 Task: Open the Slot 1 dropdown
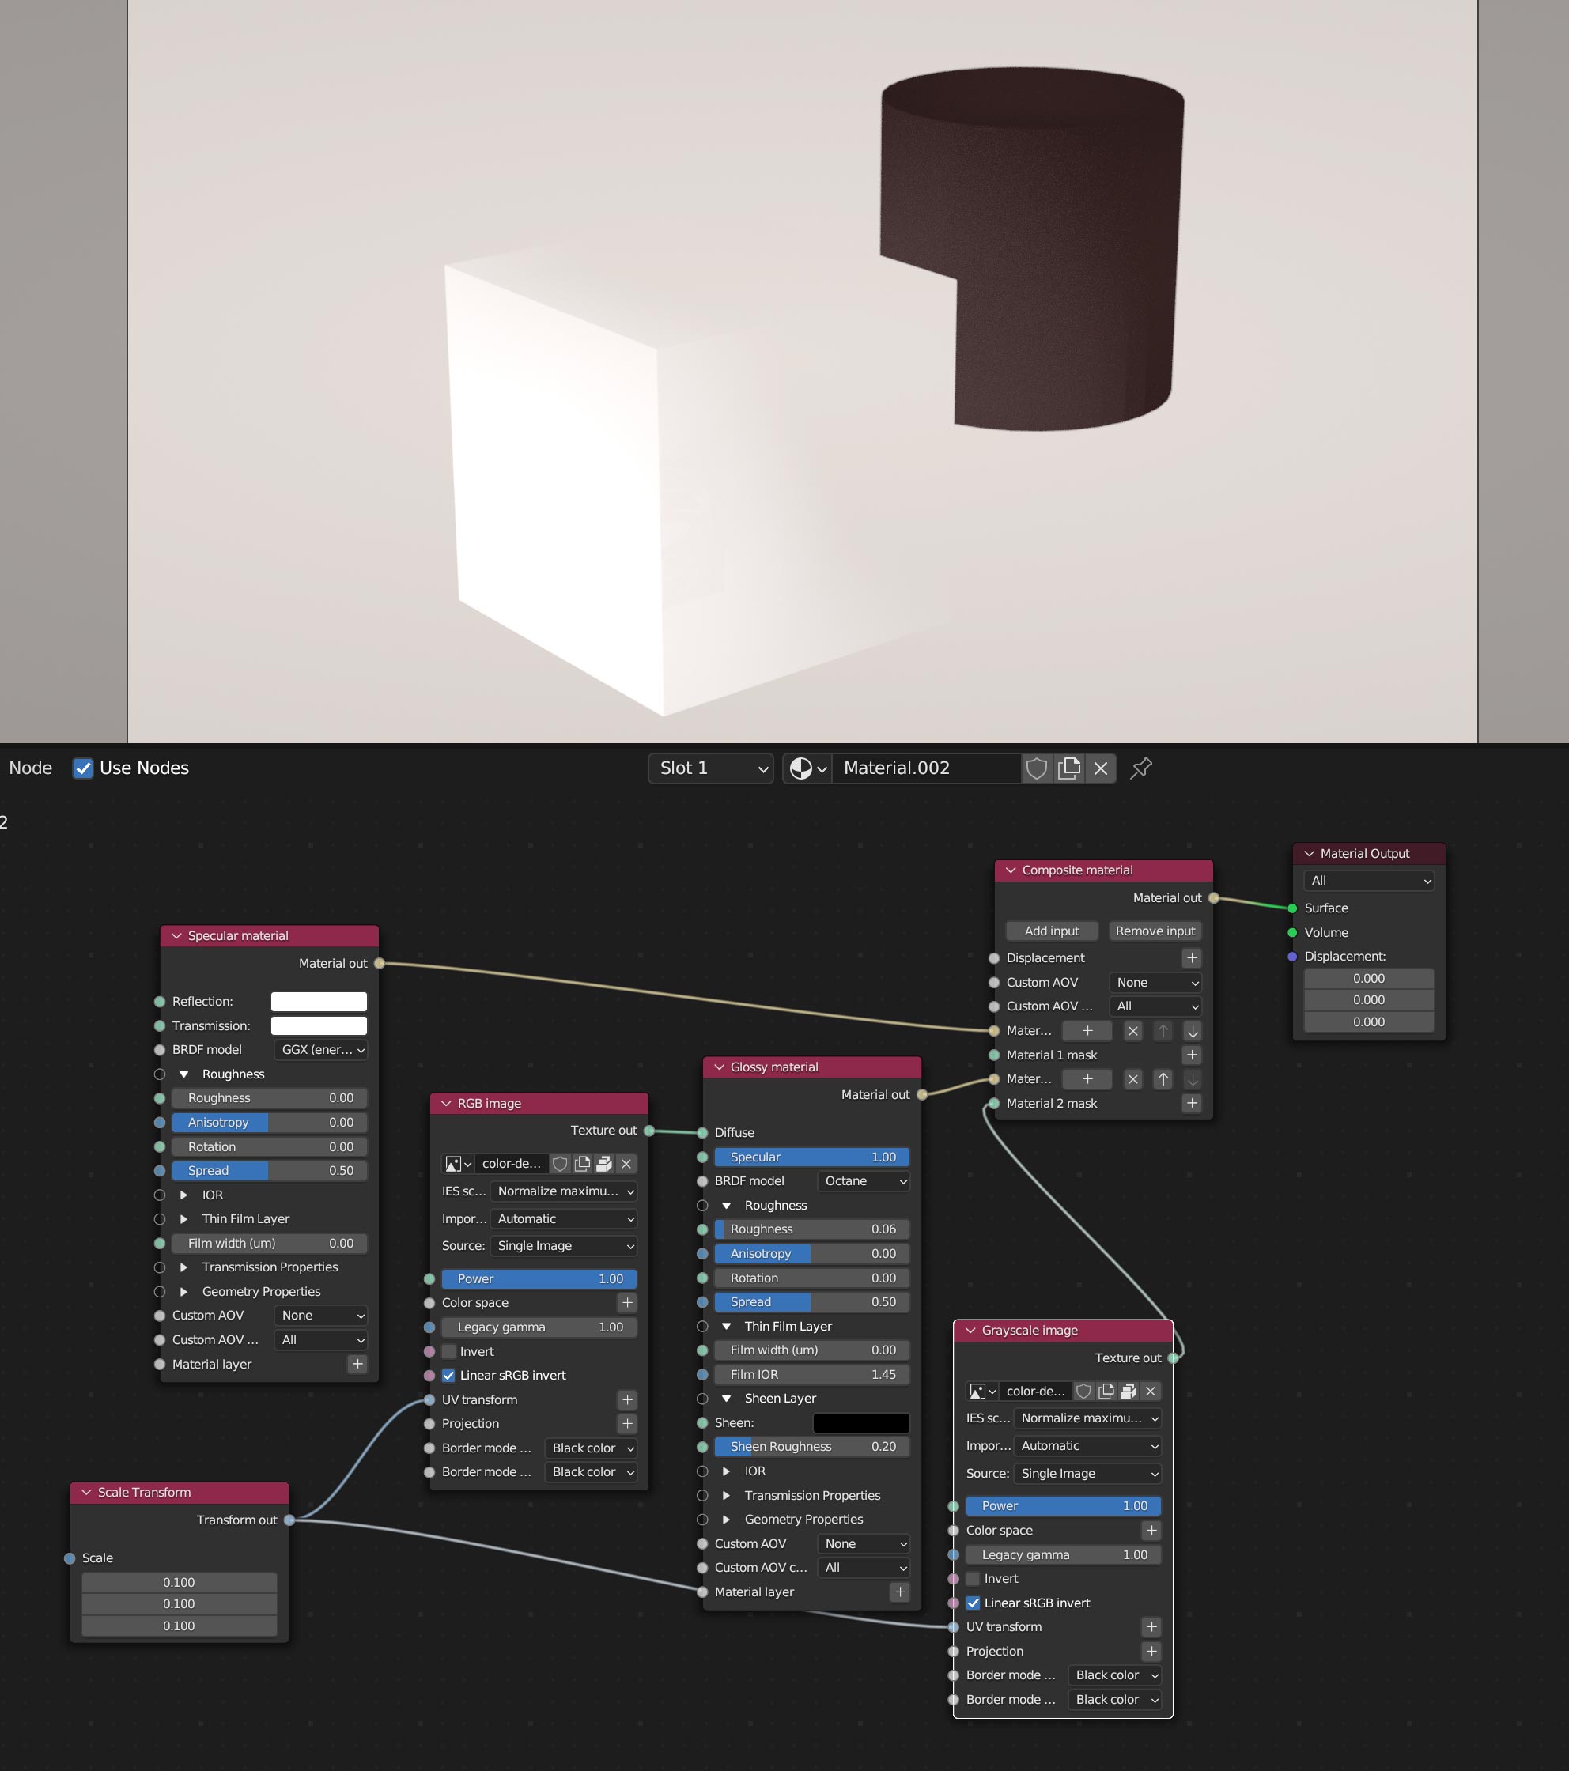pyautogui.click(x=711, y=768)
